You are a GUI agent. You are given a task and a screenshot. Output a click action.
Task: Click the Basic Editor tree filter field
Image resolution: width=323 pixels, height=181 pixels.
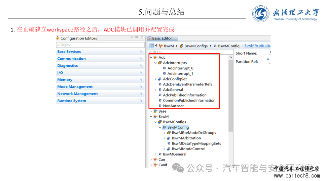pyautogui.click(x=191, y=52)
